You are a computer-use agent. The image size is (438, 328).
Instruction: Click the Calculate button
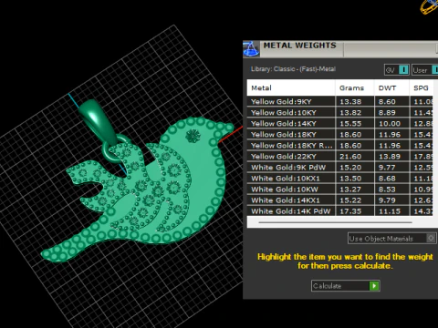tap(346, 286)
